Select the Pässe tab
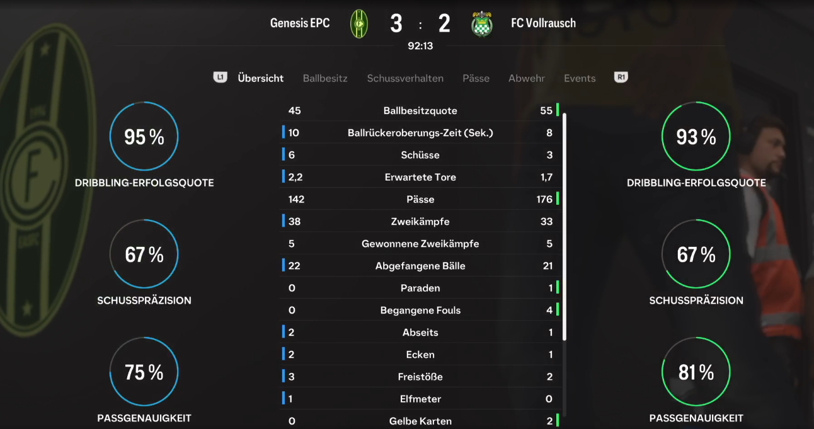Viewport: 814px width, 429px height. (x=476, y=78)
